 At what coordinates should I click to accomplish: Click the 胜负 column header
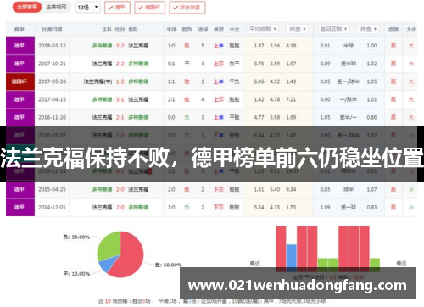click(187, 30)
